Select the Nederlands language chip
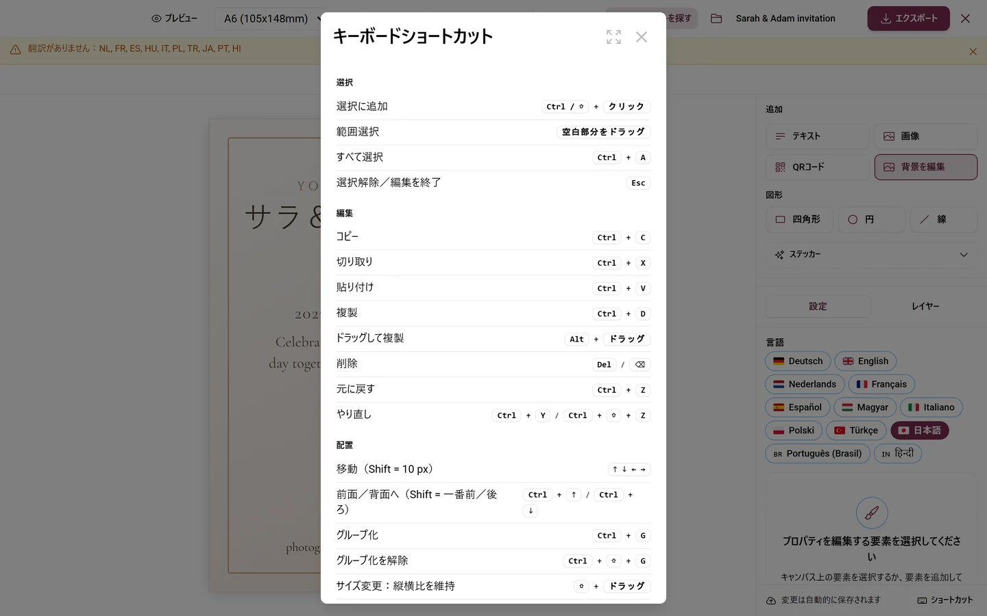This screenshot has height=616, width=987. 805,385
